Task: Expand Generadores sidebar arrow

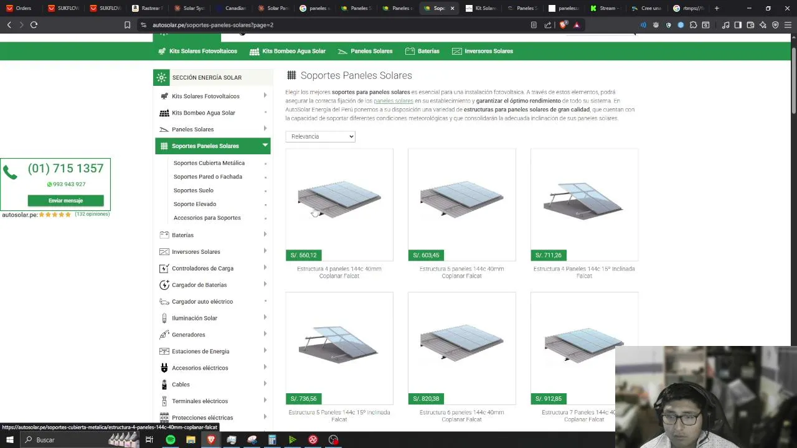Action: [265, 334]
